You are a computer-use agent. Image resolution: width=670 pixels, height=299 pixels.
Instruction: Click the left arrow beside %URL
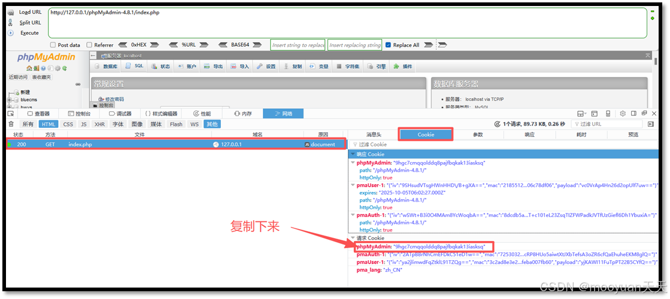[173, 45]
